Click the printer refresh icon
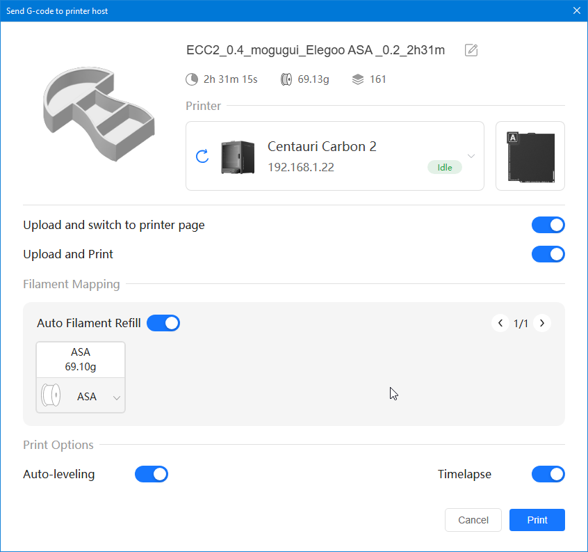Viewport: 588px width, 552px height. pos(202,156)
